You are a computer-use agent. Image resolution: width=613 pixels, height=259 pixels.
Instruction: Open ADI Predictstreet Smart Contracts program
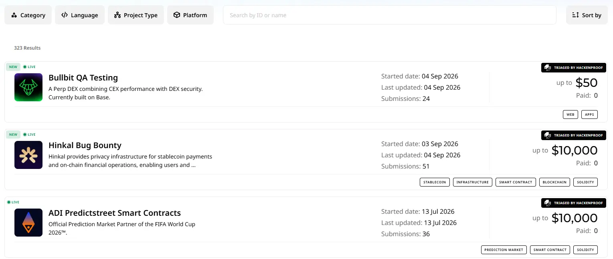115,213
